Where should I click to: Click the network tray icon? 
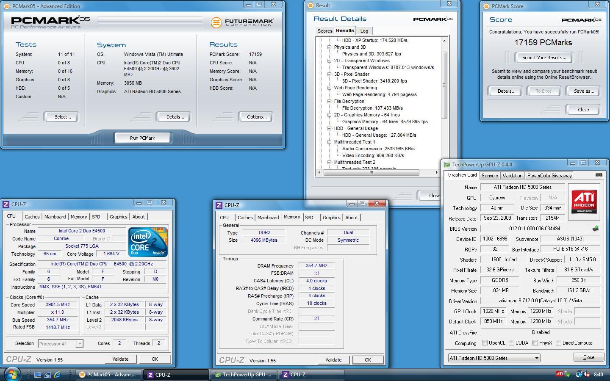click(x=579, y=374)
